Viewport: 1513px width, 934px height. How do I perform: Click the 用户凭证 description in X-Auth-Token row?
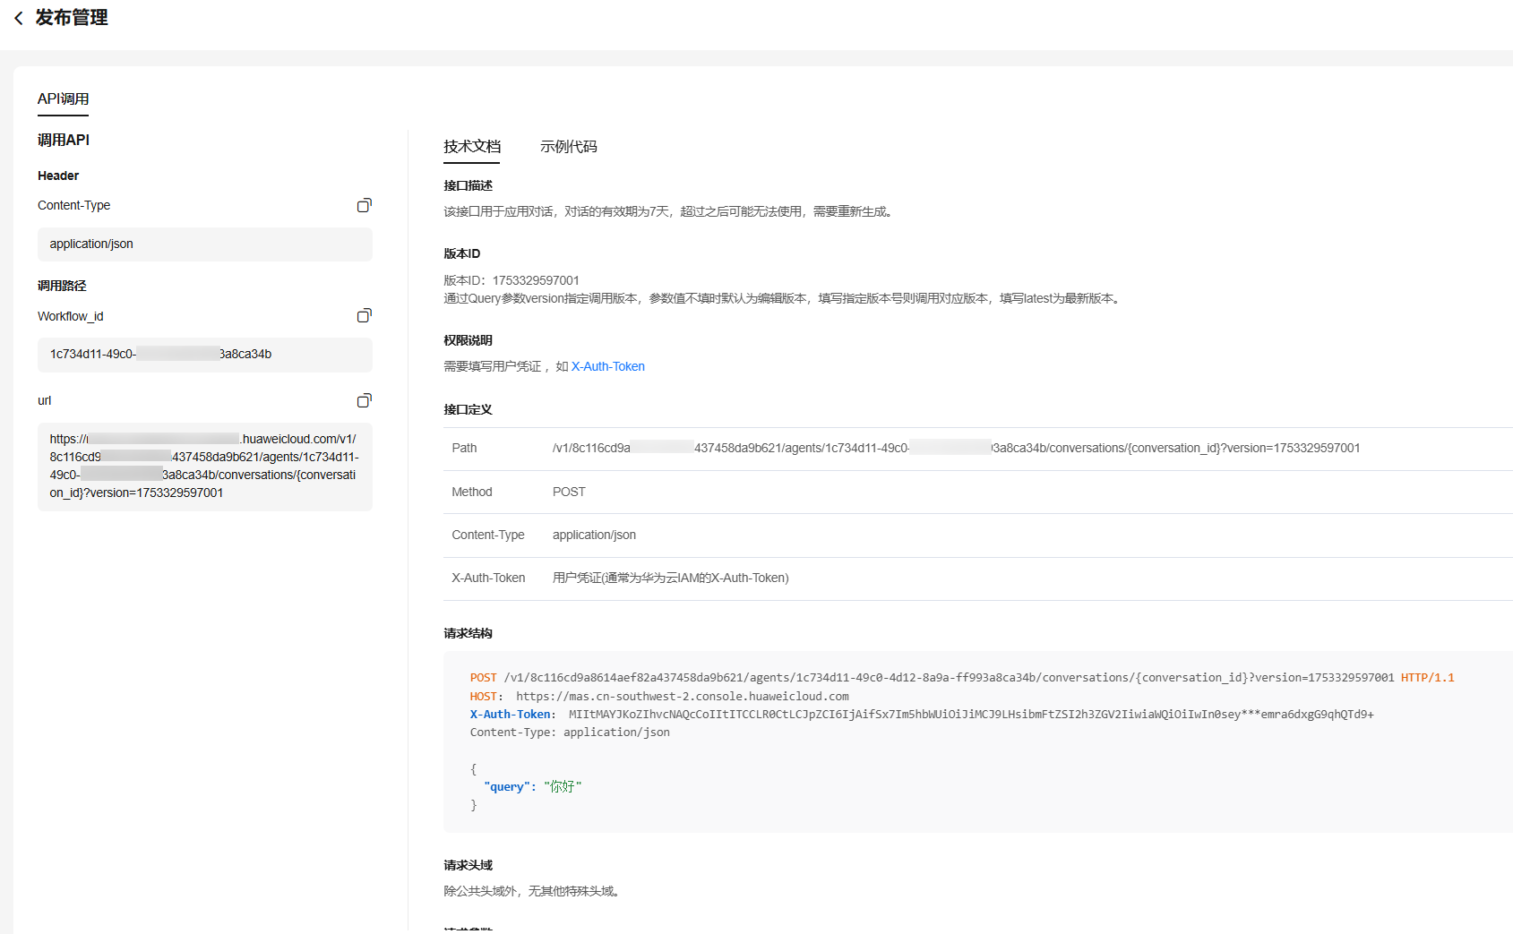coord(670,578)
